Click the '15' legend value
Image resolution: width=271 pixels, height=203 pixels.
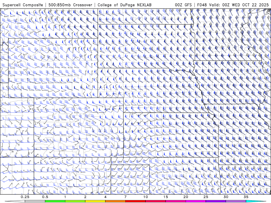[x=166, y=197]
